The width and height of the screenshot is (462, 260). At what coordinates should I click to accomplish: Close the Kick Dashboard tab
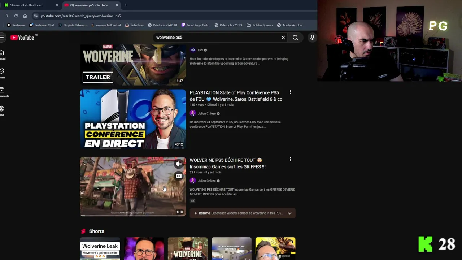click(57, 5)
